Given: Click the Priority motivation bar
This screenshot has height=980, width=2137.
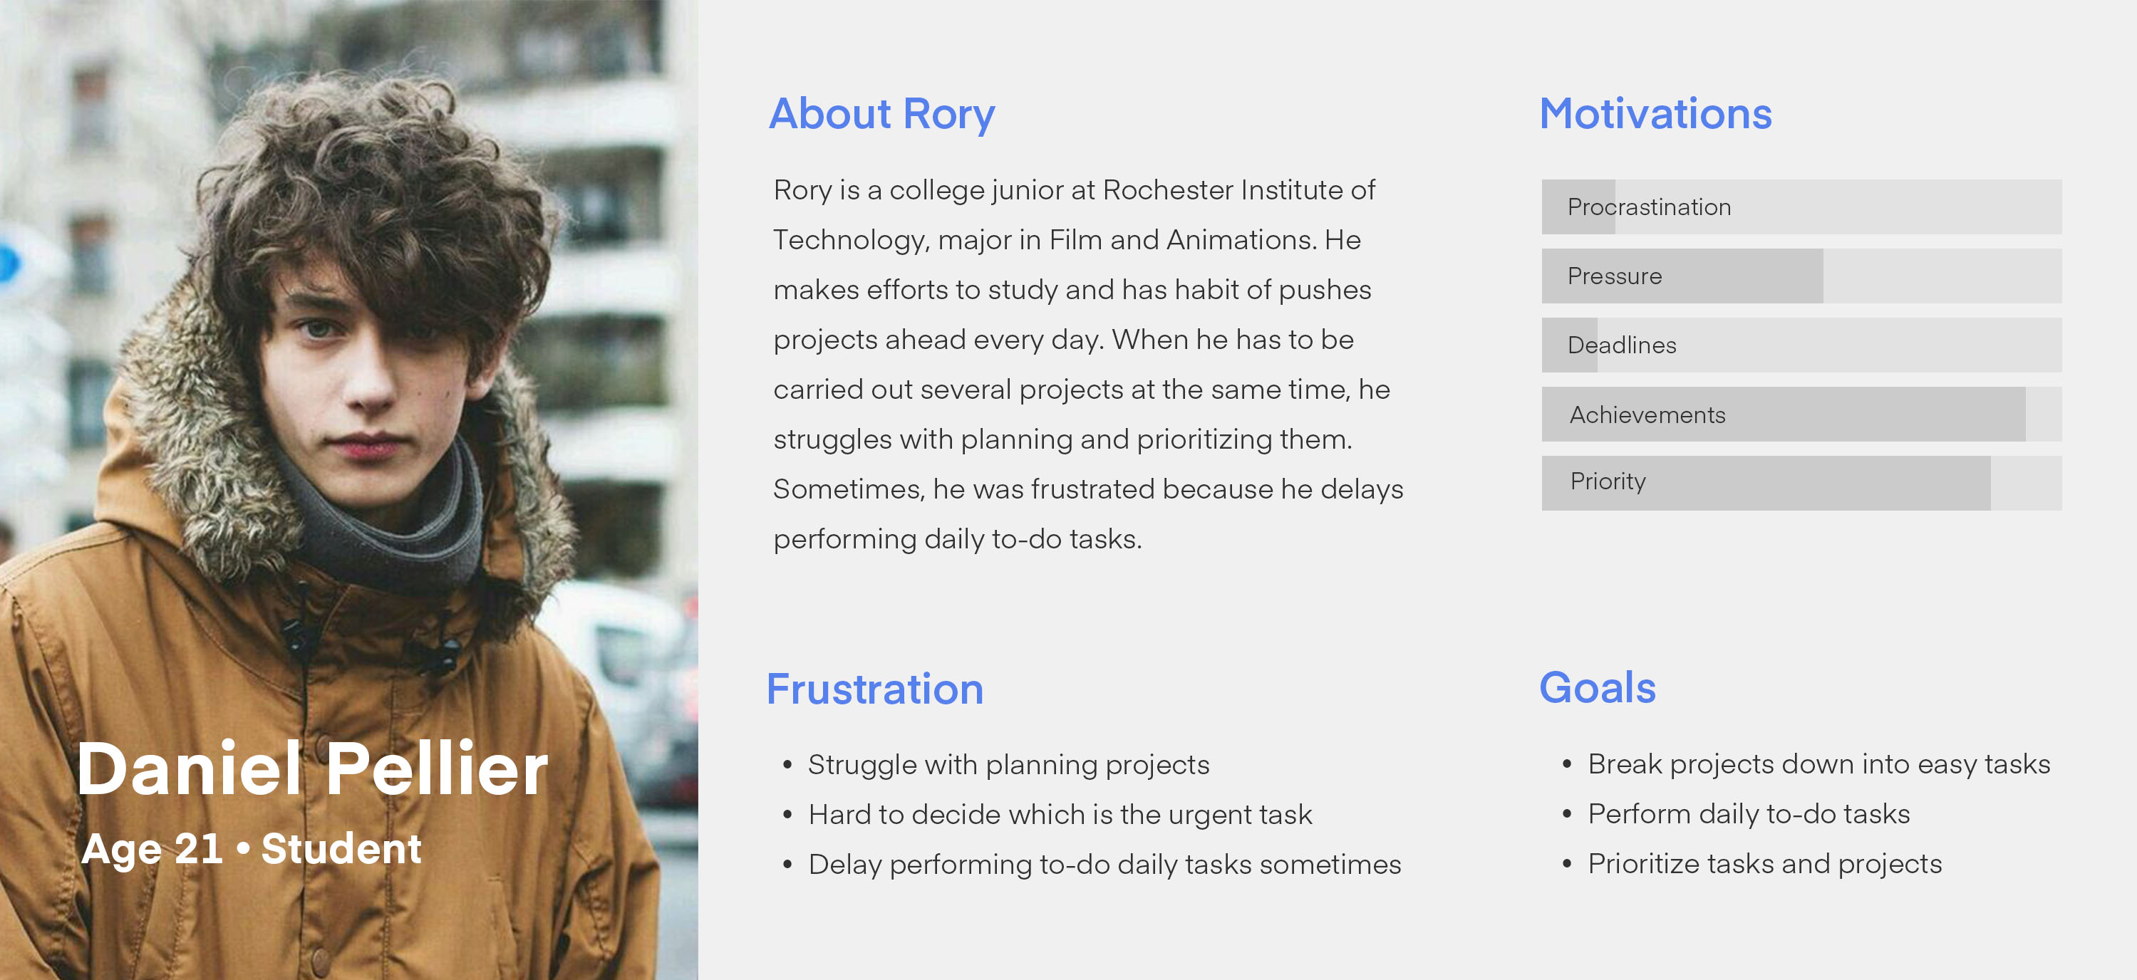Looking at the screenshot, I should tap(1801, 483).
